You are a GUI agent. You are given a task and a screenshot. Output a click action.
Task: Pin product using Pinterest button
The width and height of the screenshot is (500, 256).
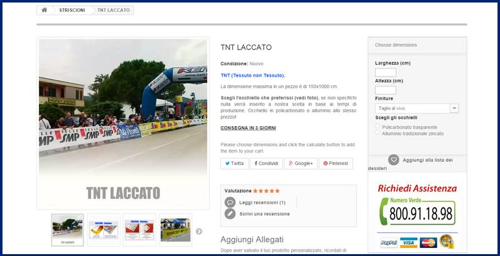(x=336, y=163)
